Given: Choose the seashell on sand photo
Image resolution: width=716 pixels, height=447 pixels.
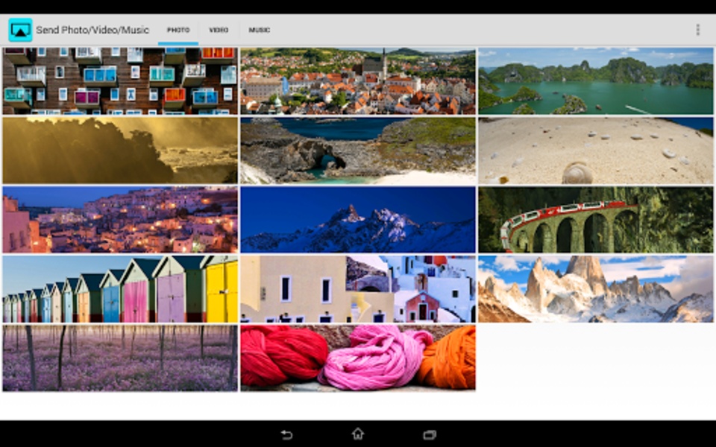Looking at the screenshot, I should [596, 150].
